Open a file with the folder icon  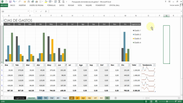click(x=25, y=2)
